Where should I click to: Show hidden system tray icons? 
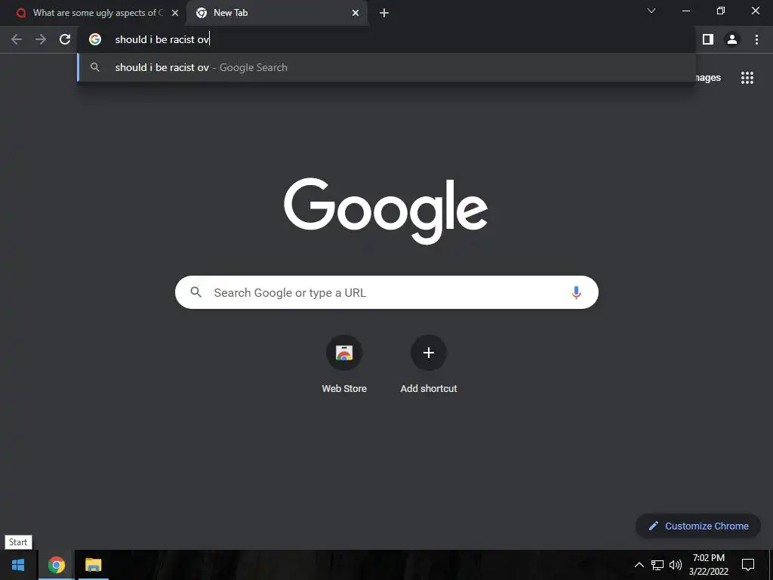click(639, 565)
